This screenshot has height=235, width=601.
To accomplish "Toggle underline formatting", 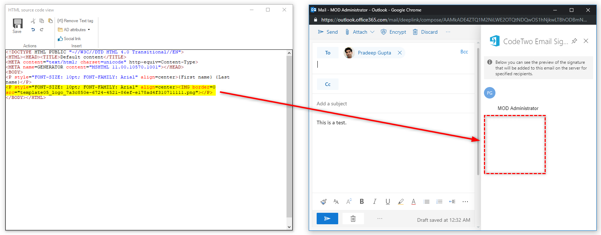I will tap(388, 202).
